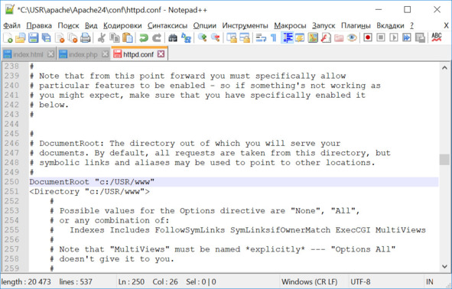Open the Кодировки menu

pos(122,26)
